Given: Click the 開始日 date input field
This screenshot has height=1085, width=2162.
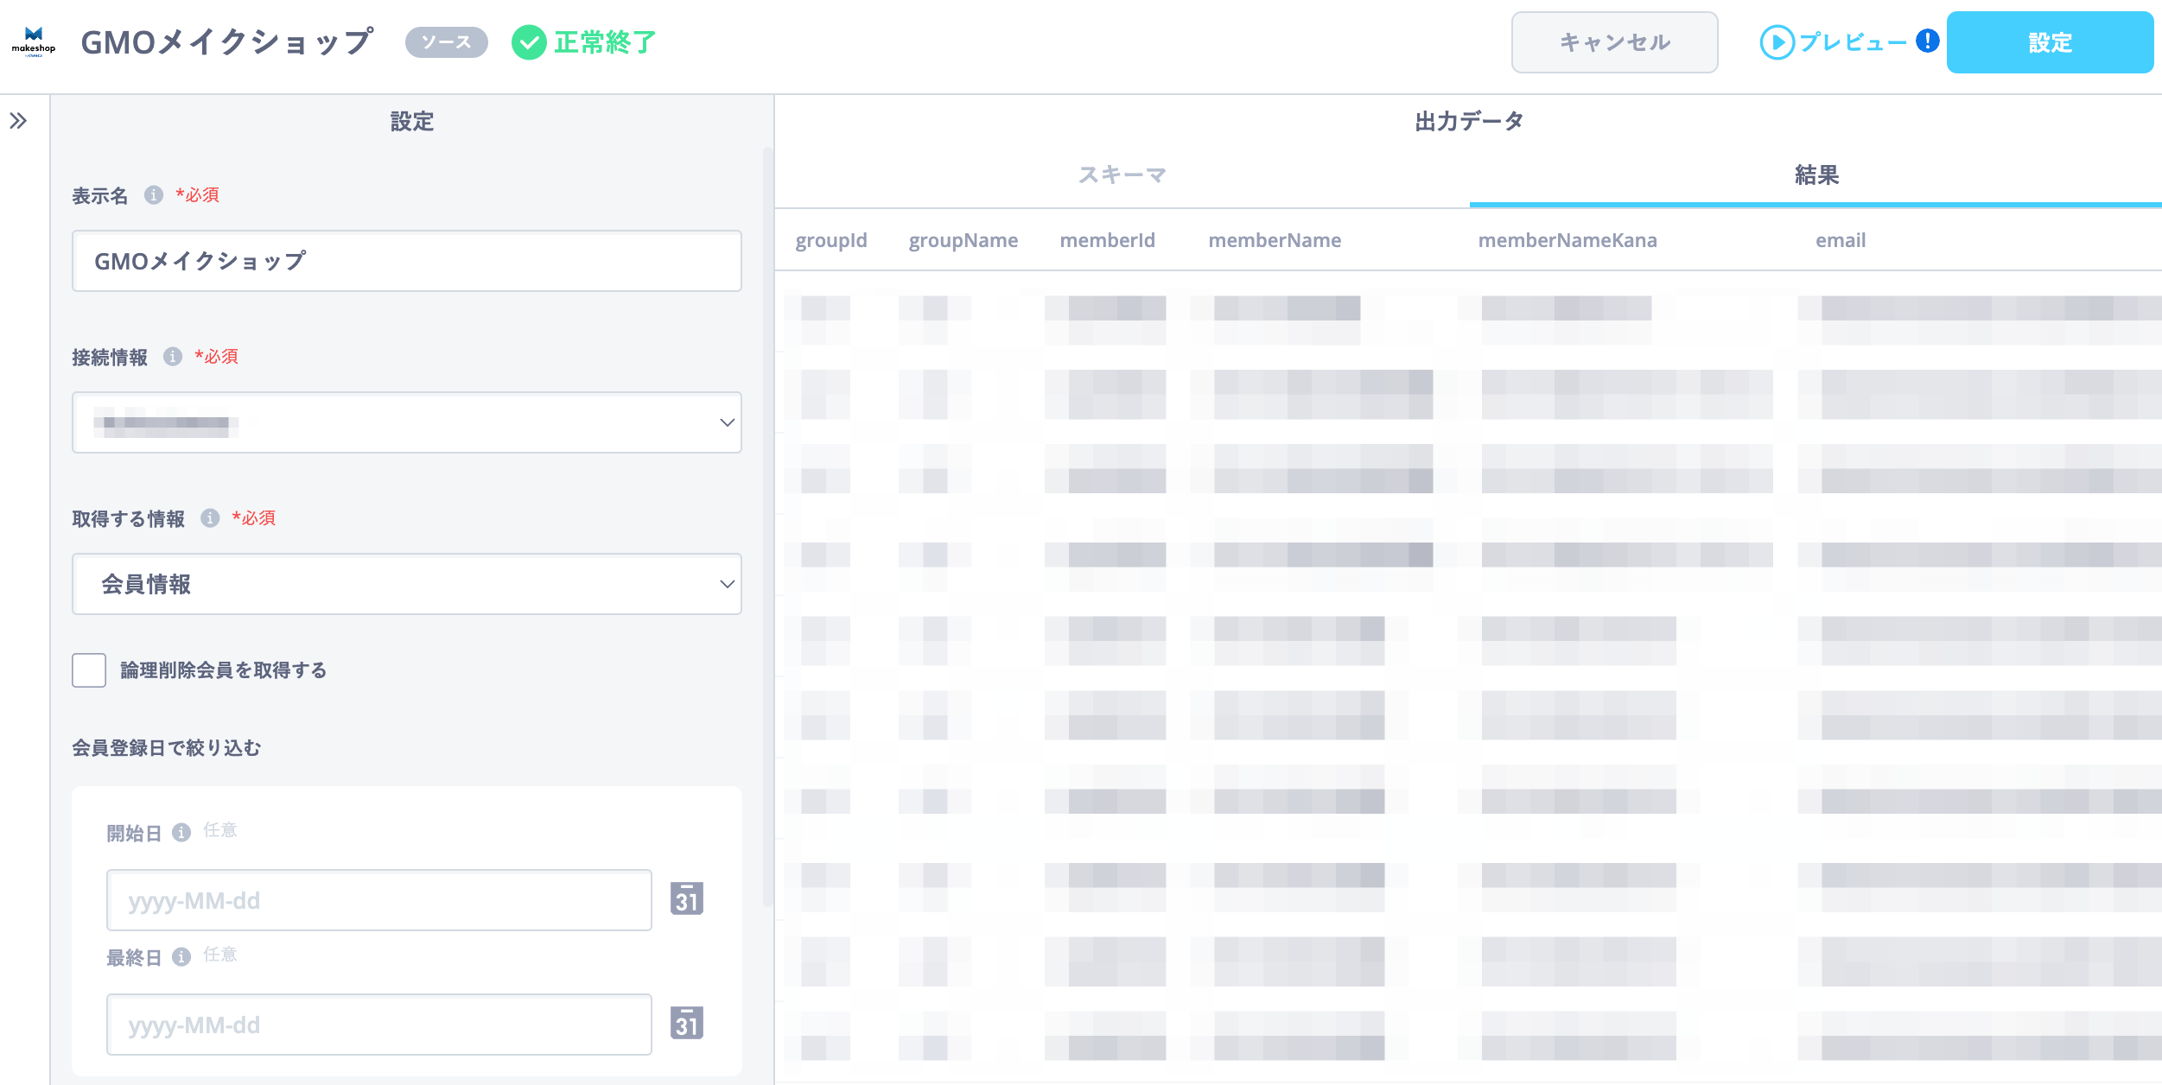Looking at the screenshot, I should (379, 900).
